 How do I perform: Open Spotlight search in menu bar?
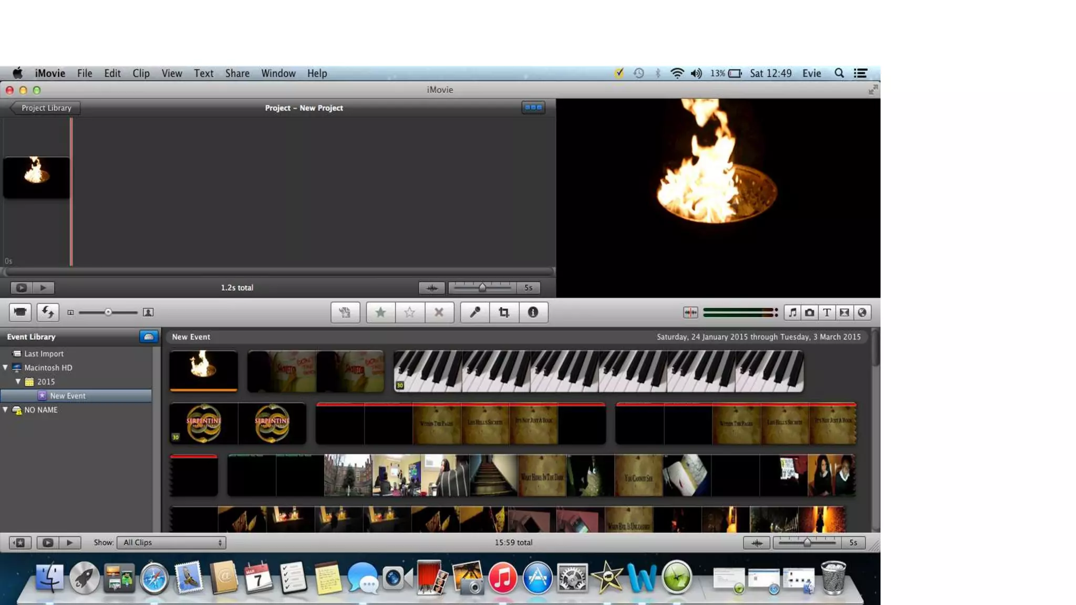click(x=839, y=74)
